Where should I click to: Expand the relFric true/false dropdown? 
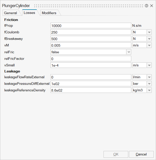click(x=129, y=52)
